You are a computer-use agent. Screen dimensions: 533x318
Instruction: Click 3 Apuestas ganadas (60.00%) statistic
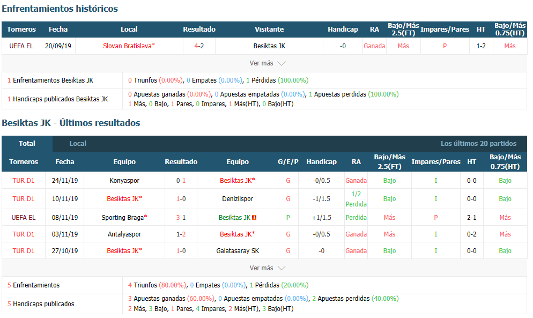pyautogui.click(x=172, y=299)
